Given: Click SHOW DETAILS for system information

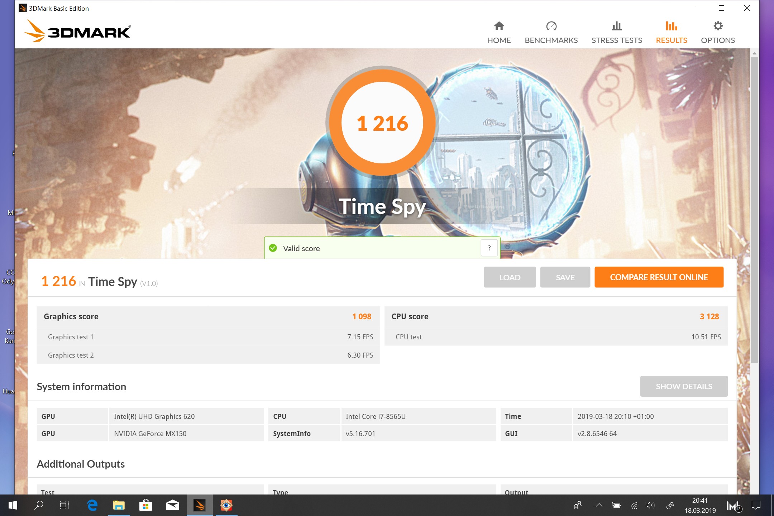Looking at the screenshot, I should tap(684, 386).
